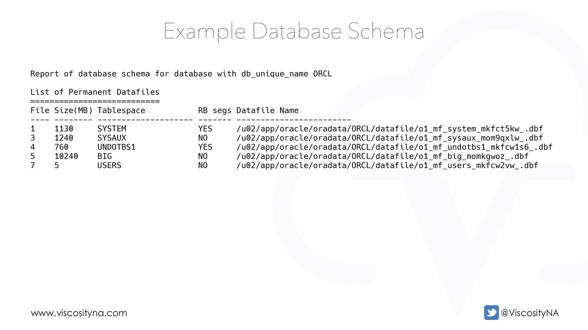Click the SYSTEM tablespace name
This screenshot has width=588, height=330.
click(112, 129)
